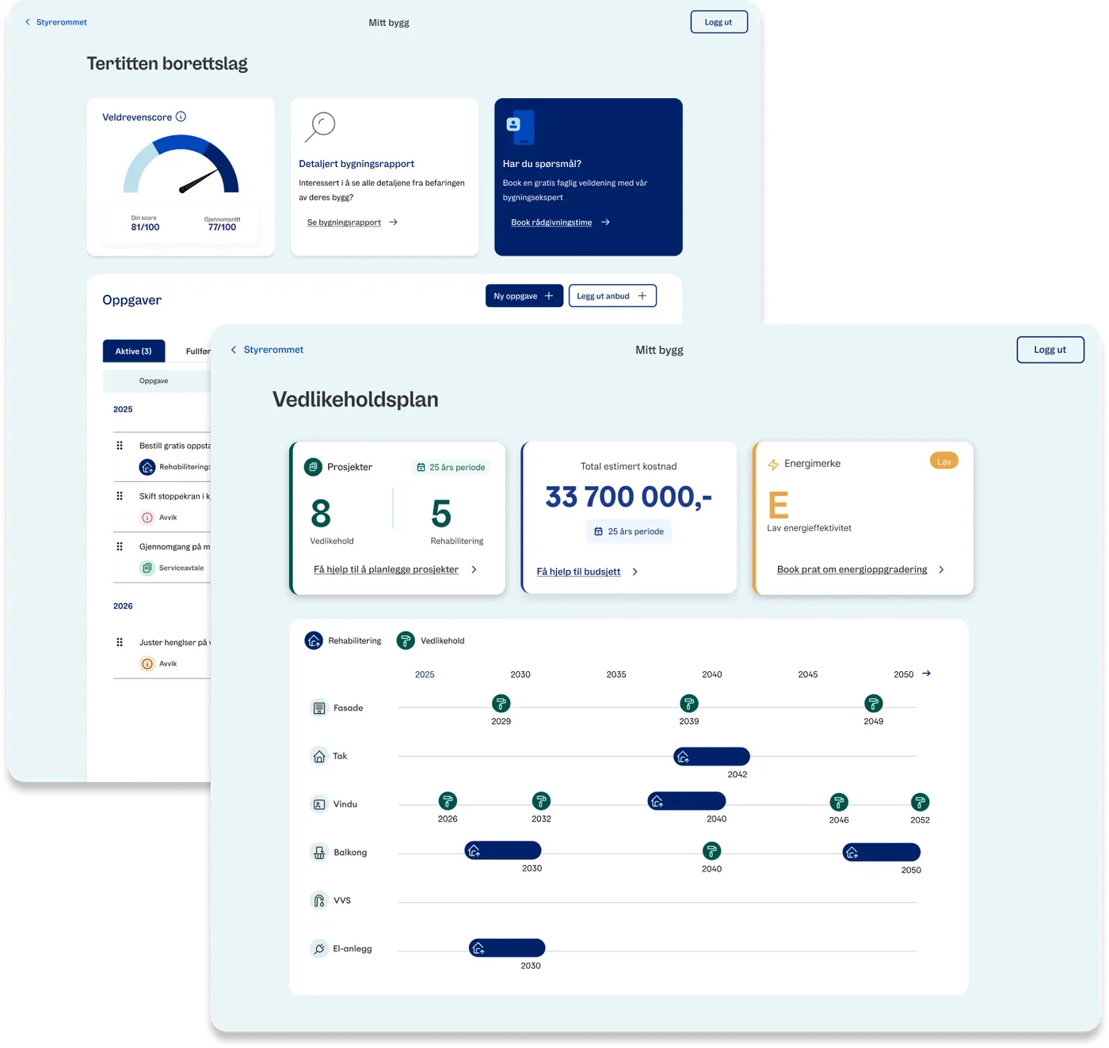Click the Rehabilitering legend icon in timeline
1109x1048 pixels.
click(x=314, y=640)
